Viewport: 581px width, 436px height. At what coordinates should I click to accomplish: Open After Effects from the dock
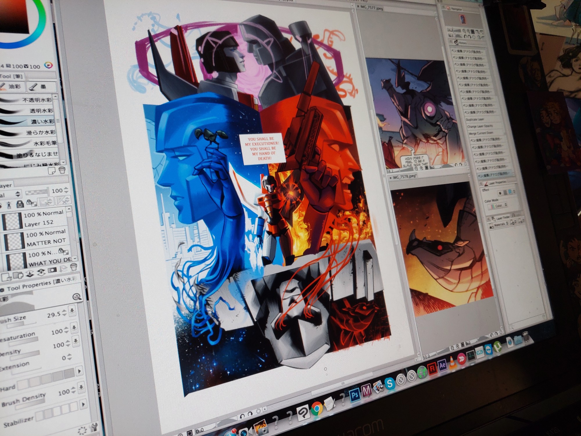click(x=442, y=365)
